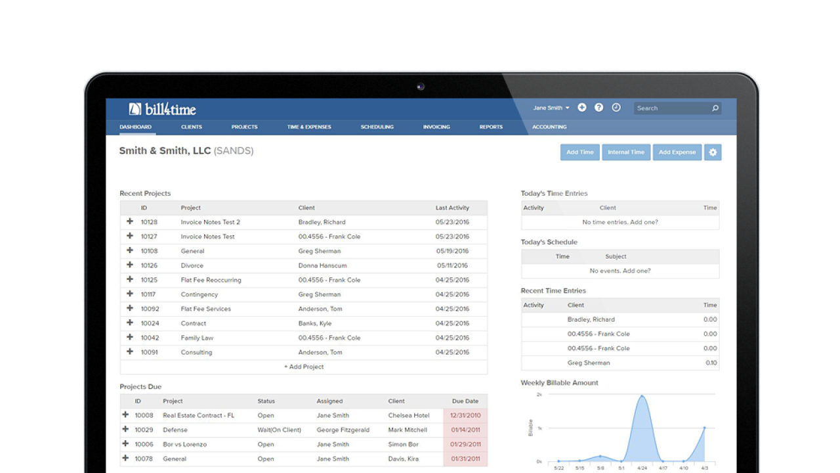
Task: Expand project 10128 Invoice Notes Test 2
Action: coord(130,222)
